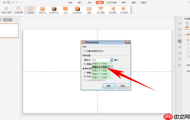Click spacing list scrollbar up arrow
Screen dimensions: 190x120
(x=112, y=64)
